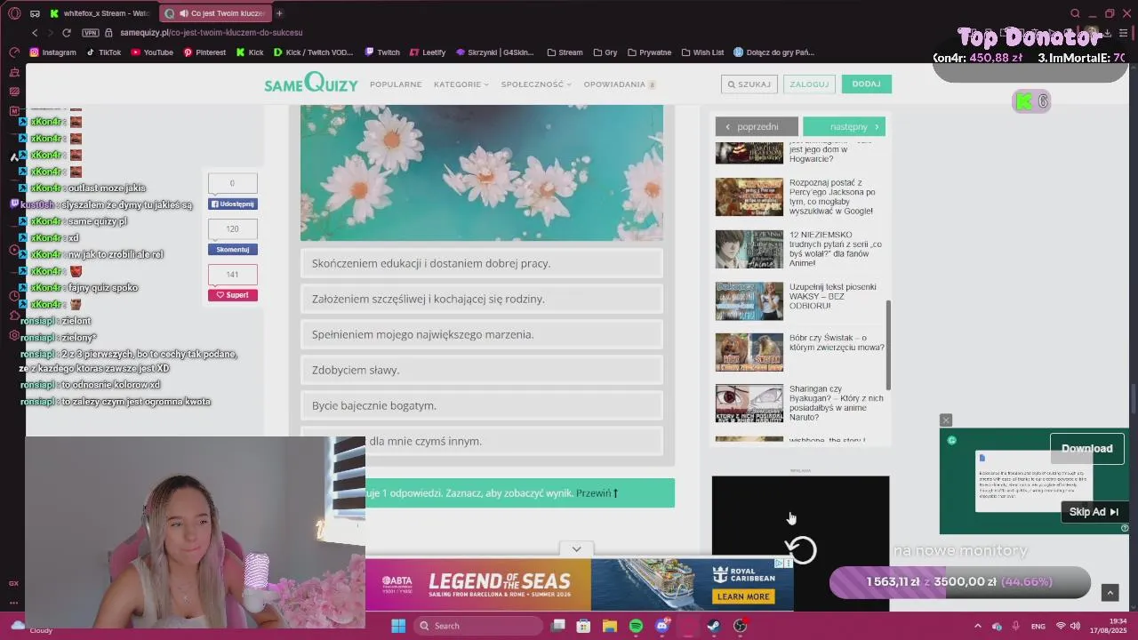Reload the current page
Viewport: 1138px width, 640px height.
click(x=66, y=33)
